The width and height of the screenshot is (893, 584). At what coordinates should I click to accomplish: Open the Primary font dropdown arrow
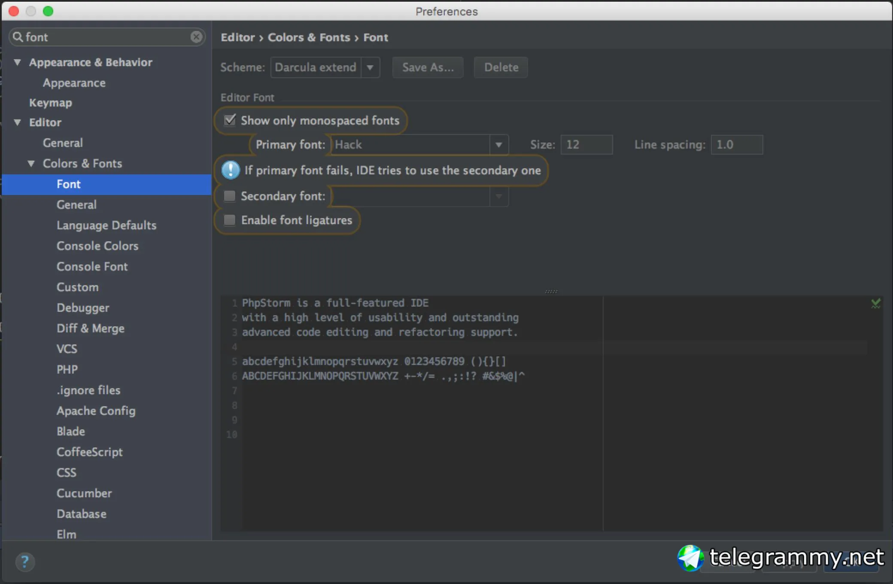[499, 145]
